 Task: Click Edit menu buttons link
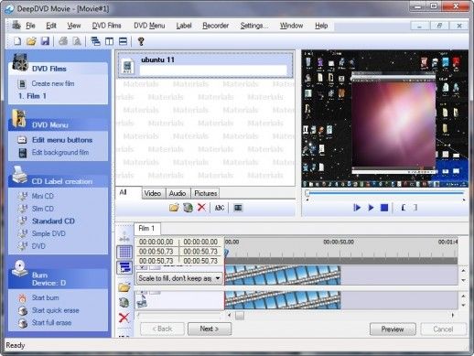[62, 140]
